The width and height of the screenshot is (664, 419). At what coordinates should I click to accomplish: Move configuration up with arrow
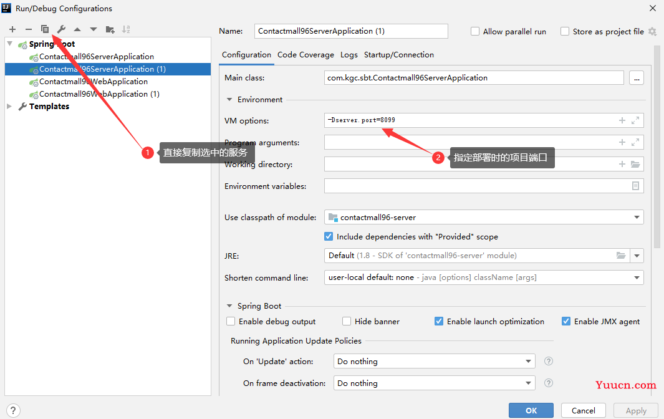(77, 29)
